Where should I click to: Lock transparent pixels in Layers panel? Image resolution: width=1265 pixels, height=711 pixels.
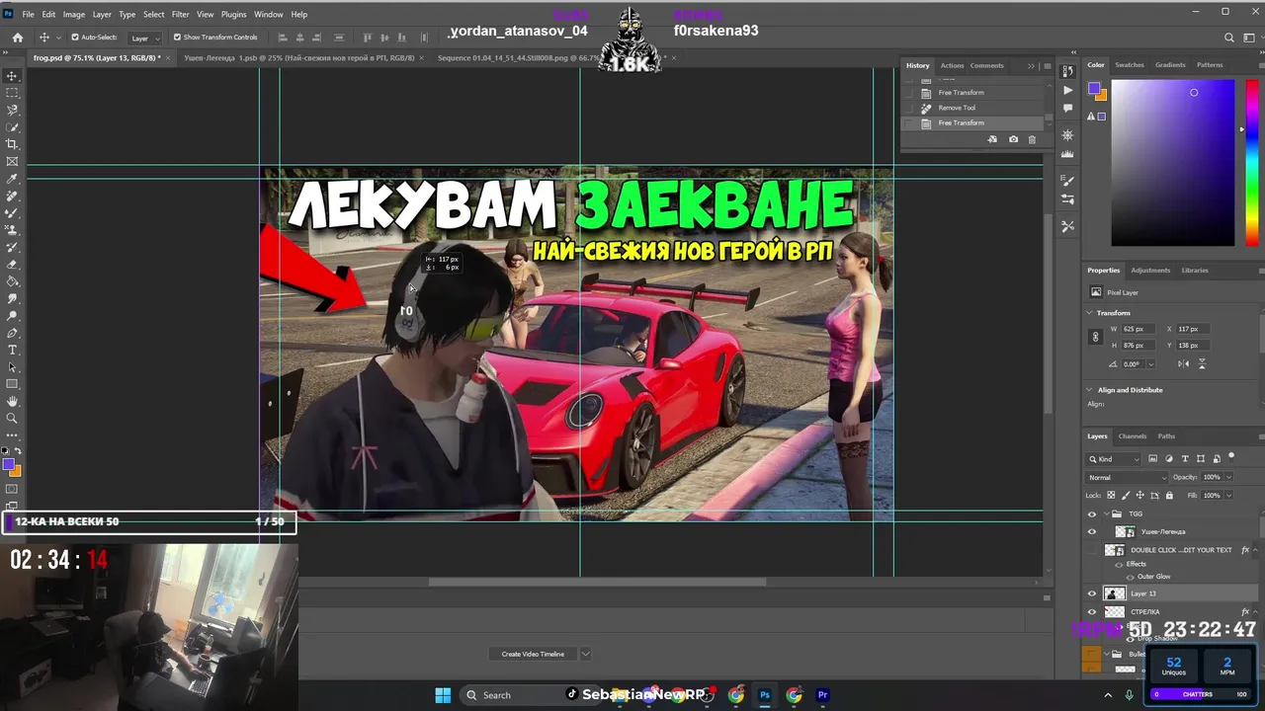point(1111,495)
